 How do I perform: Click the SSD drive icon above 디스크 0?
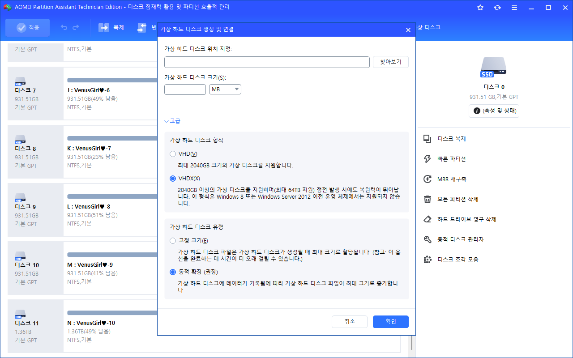tap(494, 68)
